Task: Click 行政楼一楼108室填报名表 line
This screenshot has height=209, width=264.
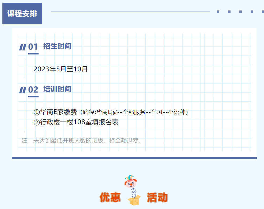Action: coord(79,123)
